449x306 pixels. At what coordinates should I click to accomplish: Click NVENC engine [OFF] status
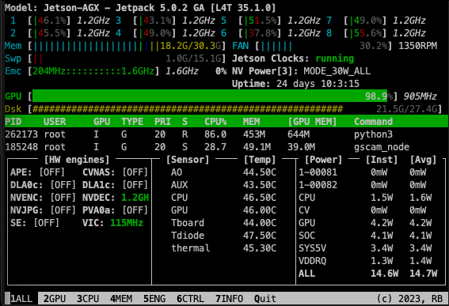(x=63, y=198)
